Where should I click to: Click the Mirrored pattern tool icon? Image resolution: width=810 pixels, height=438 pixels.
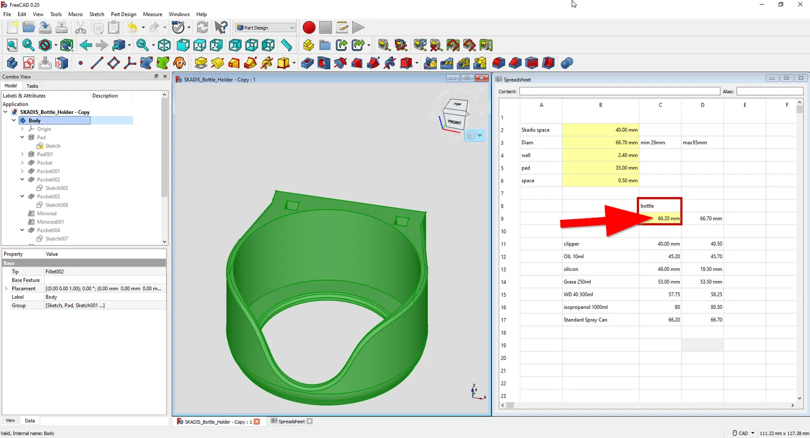(430, 63)
